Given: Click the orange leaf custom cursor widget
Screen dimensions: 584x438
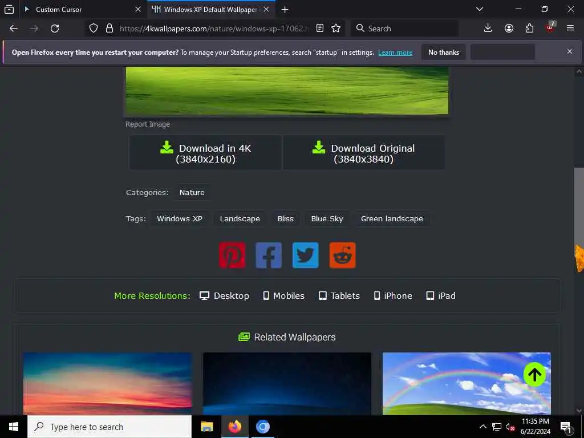Looking at the screenshot, I should pyautogui.click(x=579, y=258).
